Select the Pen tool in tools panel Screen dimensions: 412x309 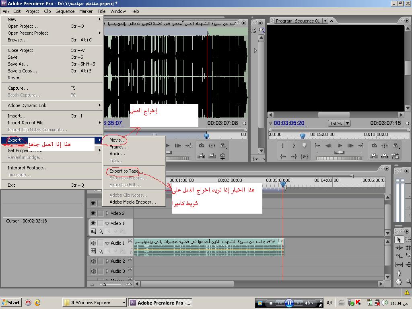[399, 273]
